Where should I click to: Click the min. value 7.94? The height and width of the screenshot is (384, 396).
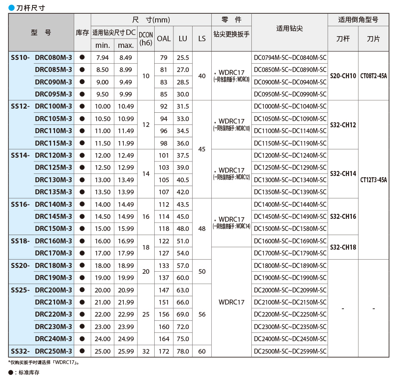tap(103, 57)
